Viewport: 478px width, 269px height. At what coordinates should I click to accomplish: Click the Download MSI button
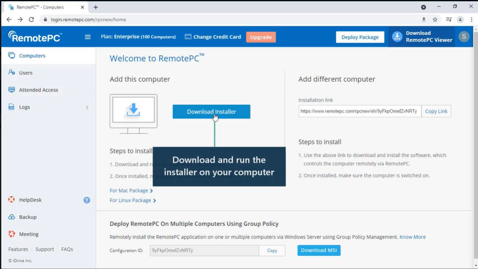pos(319,250)
